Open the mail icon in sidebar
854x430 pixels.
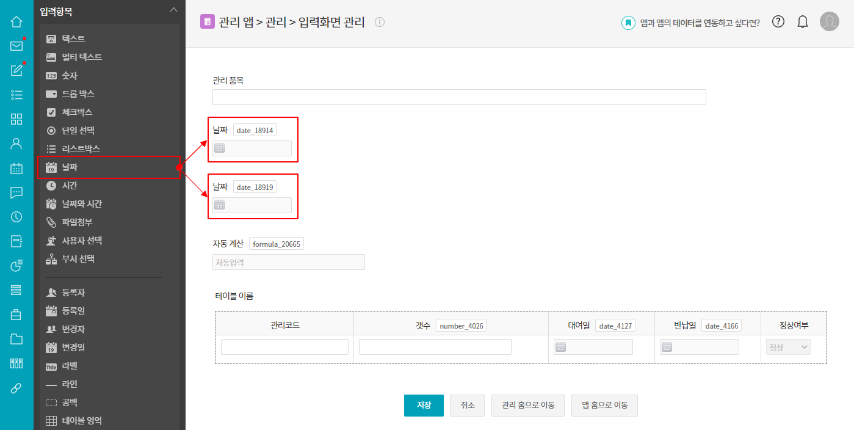(16, 46)
